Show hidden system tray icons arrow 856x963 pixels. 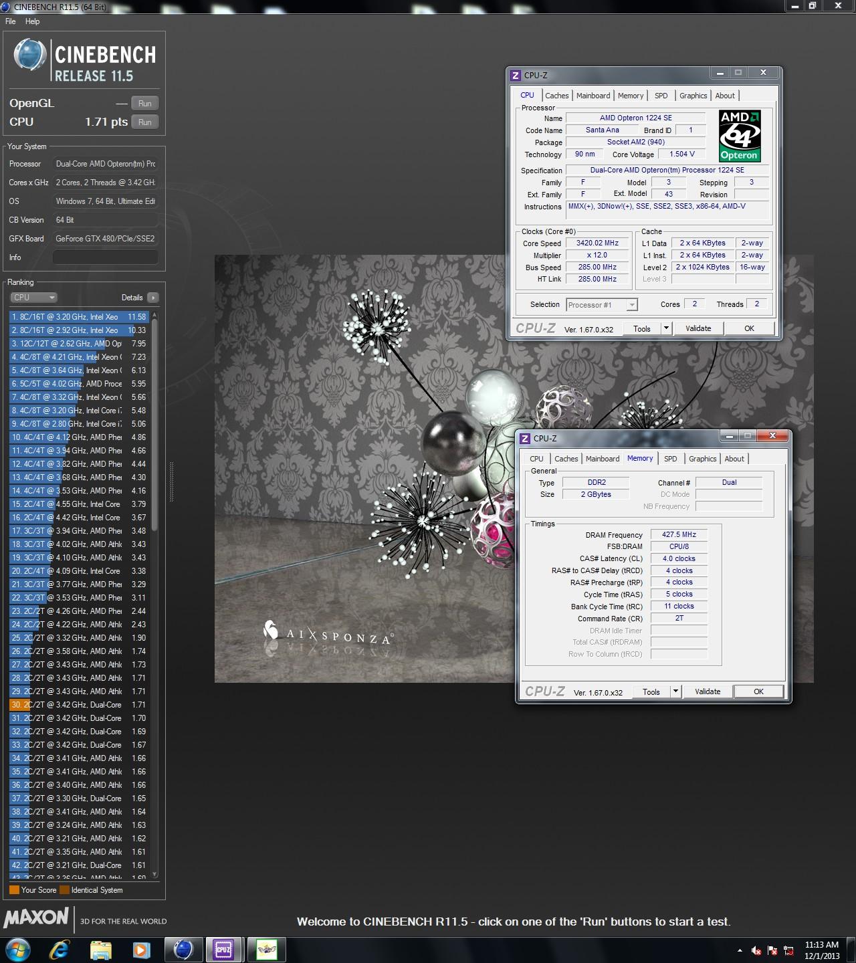[x=740, y=950]
